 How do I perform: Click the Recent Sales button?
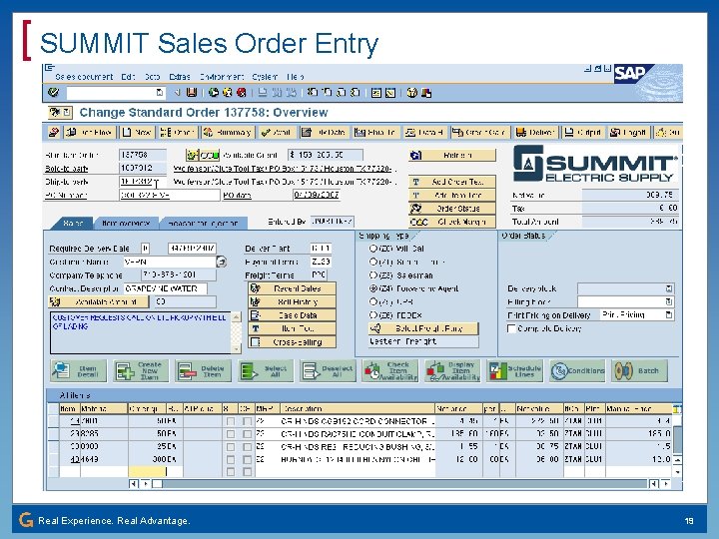pos(292,288)
